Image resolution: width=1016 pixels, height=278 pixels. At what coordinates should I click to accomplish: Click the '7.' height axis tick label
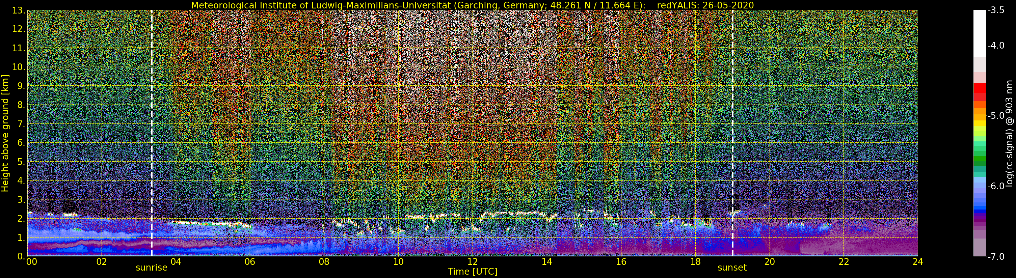point(21,124)
